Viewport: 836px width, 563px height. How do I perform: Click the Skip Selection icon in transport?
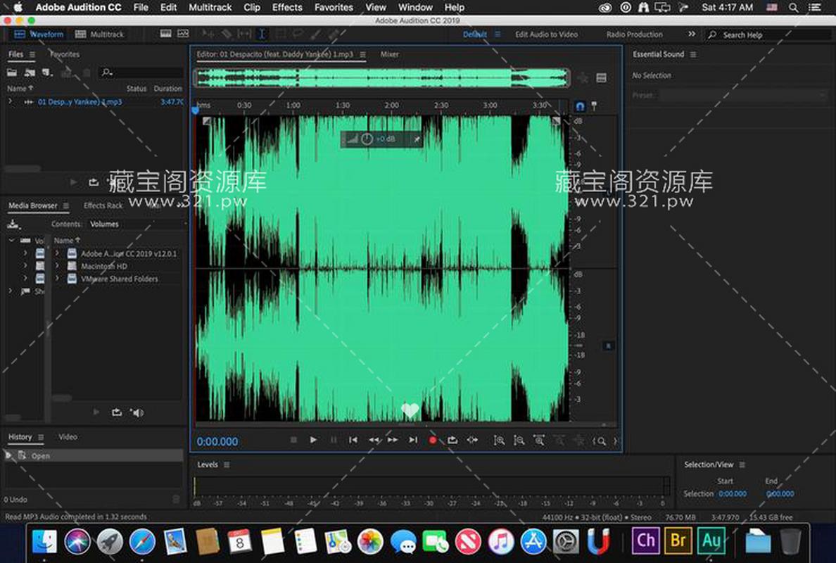(472, 440)
